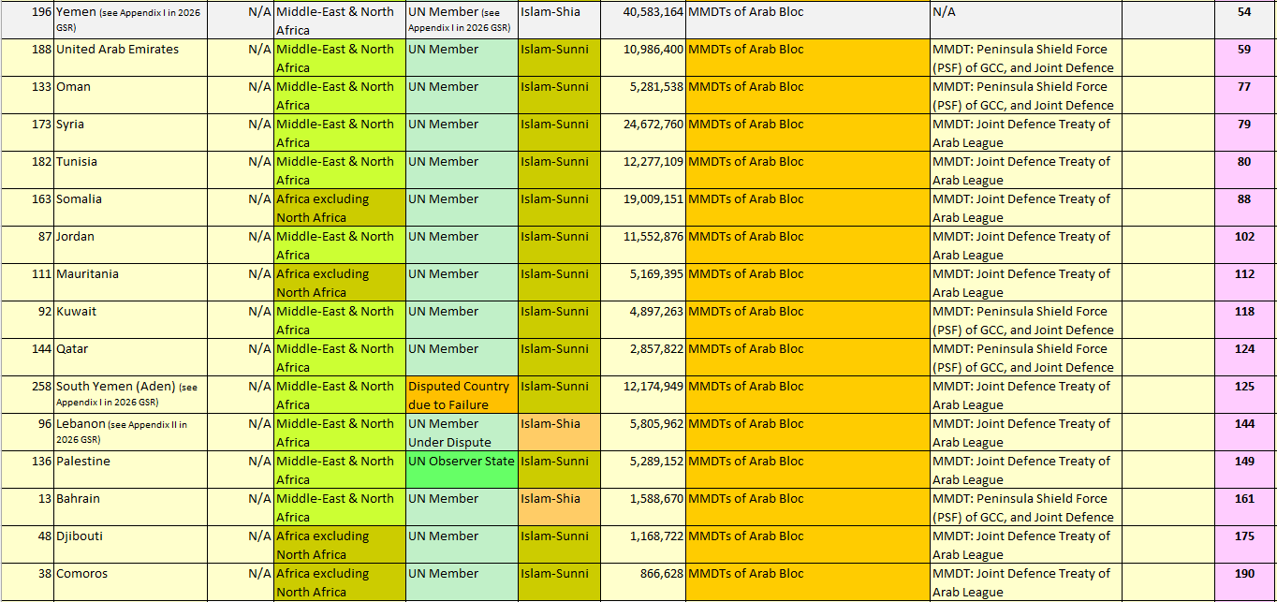The width and height of the screenshot is (1277, 602).
Task: Select the rank value 125 cell
Action: [x=1244, y=395]
